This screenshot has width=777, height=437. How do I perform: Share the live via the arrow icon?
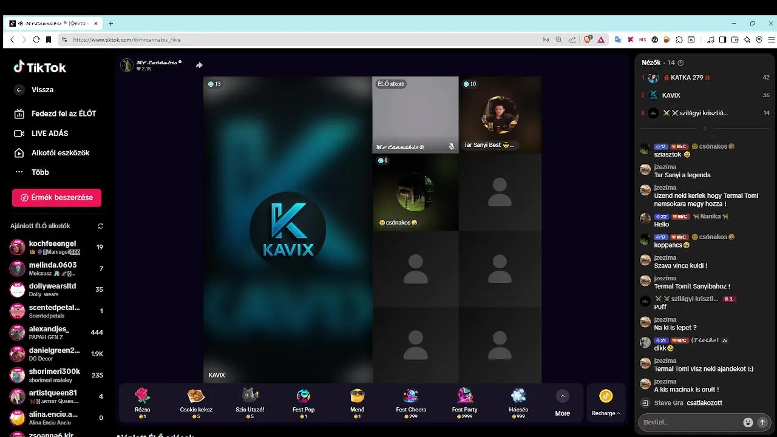[x=199, y=65]
